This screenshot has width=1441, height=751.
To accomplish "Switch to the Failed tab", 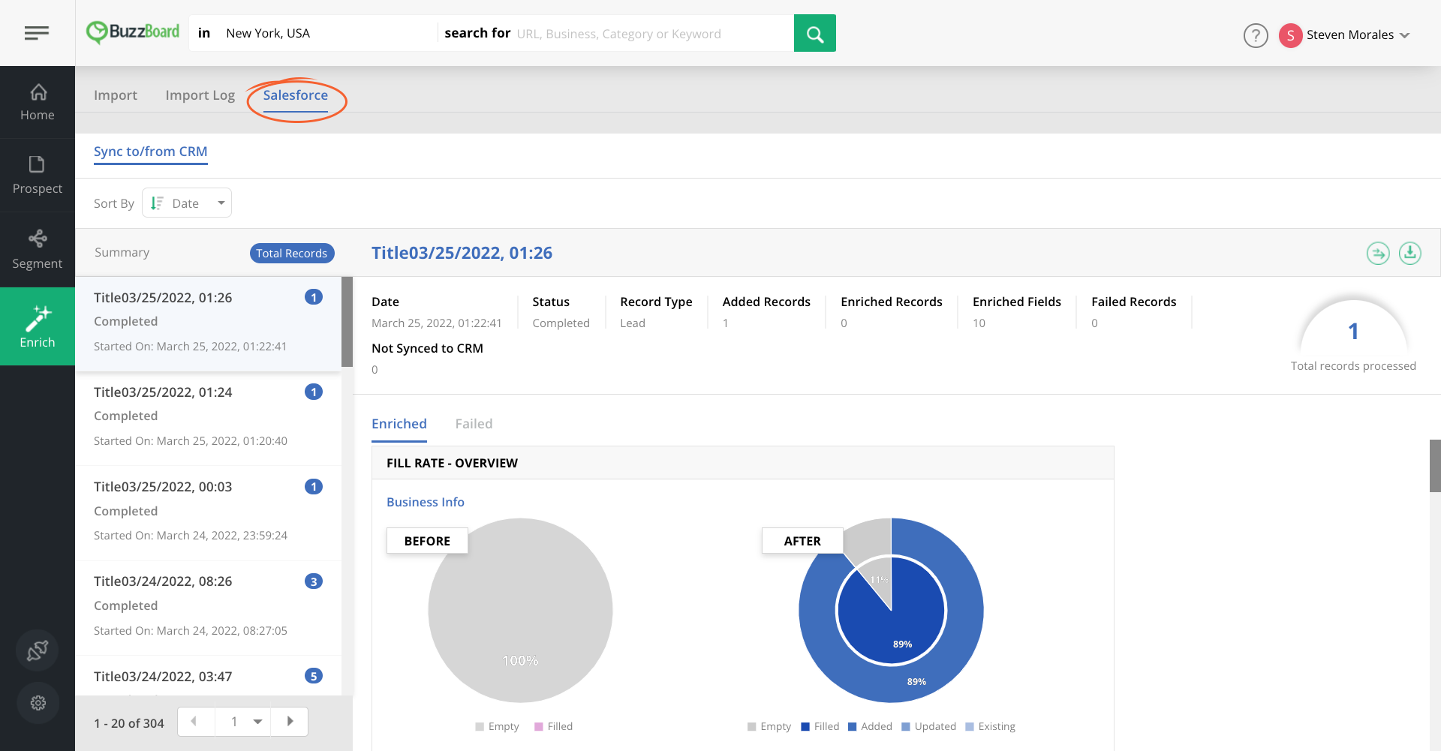I will click(x=474, y=424).
